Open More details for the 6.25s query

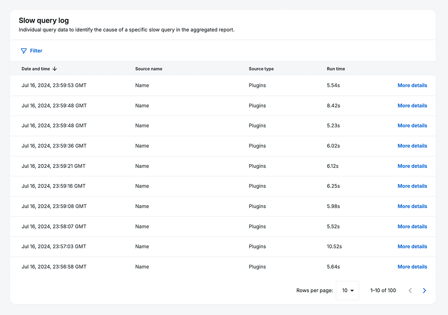coord(412,186)
